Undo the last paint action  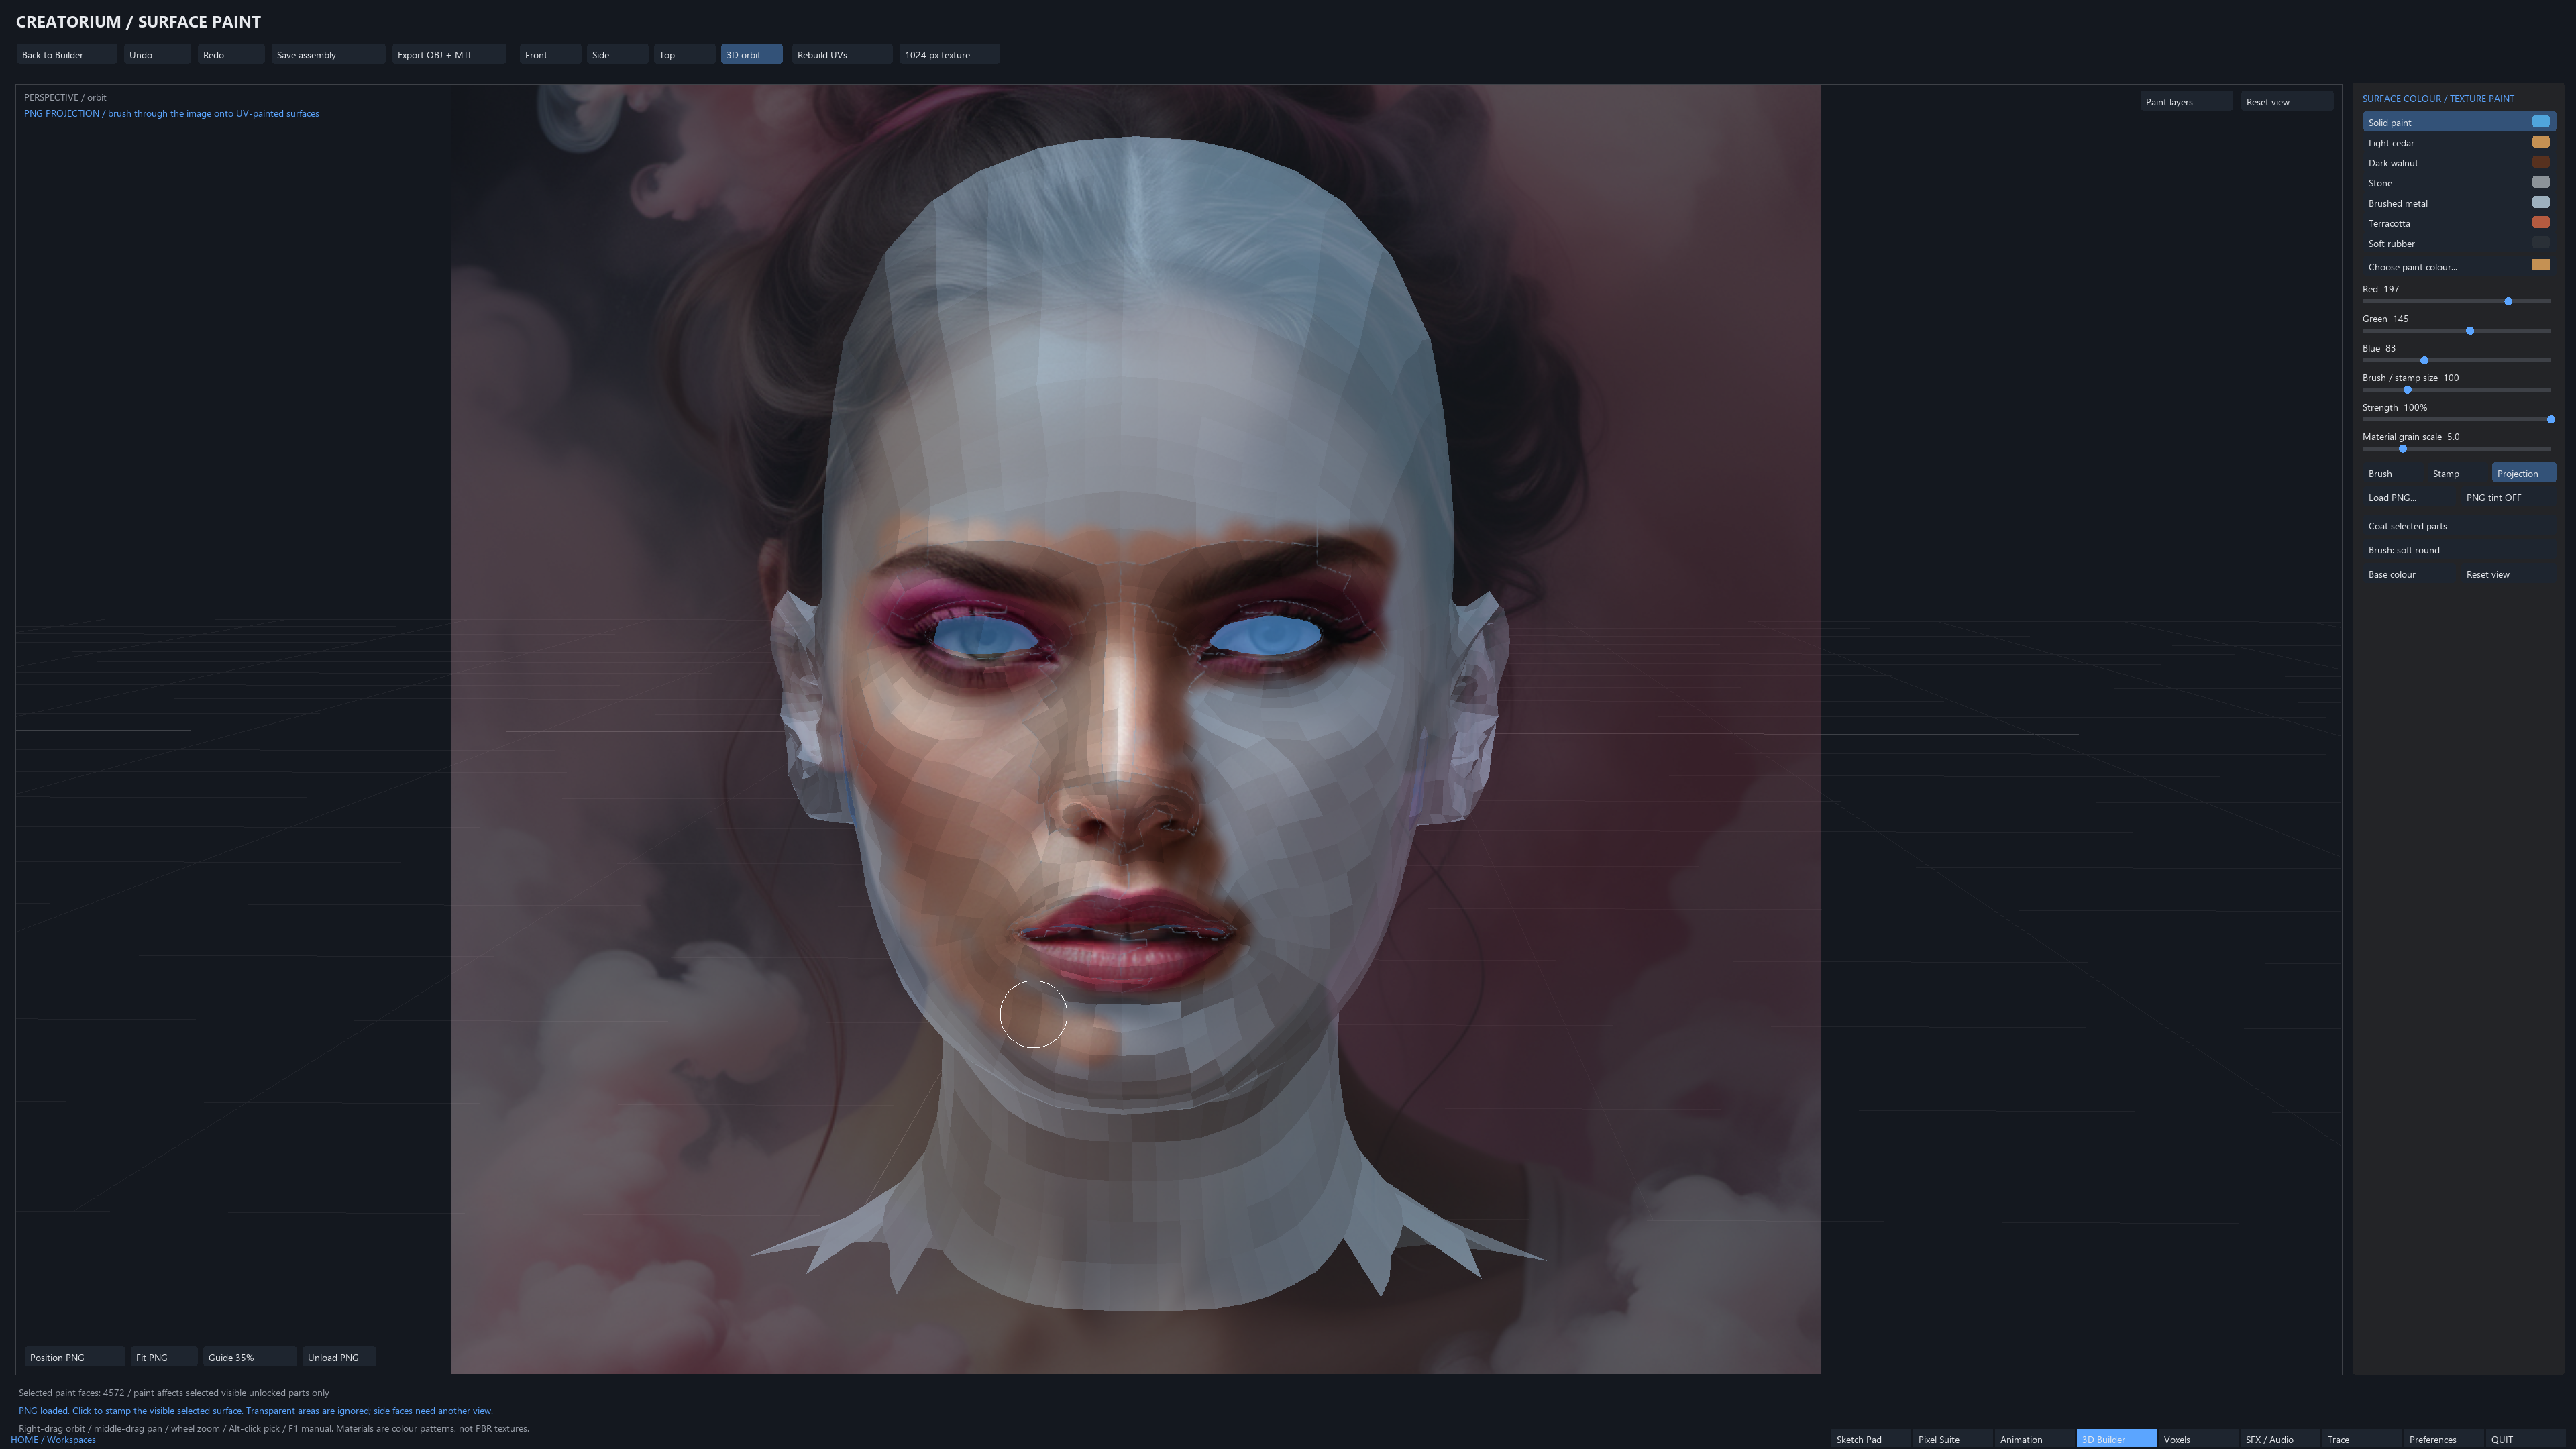click(157, 55)
